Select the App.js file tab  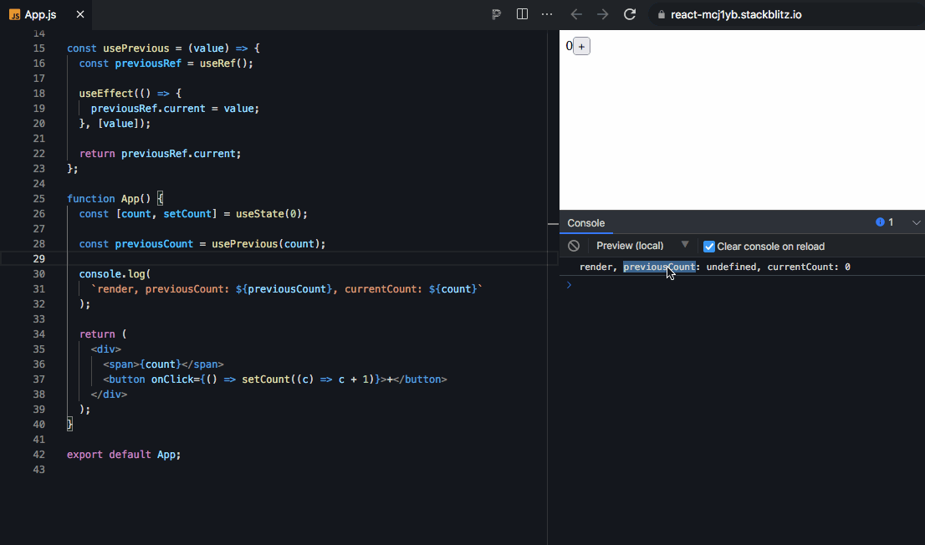(46, 15)
